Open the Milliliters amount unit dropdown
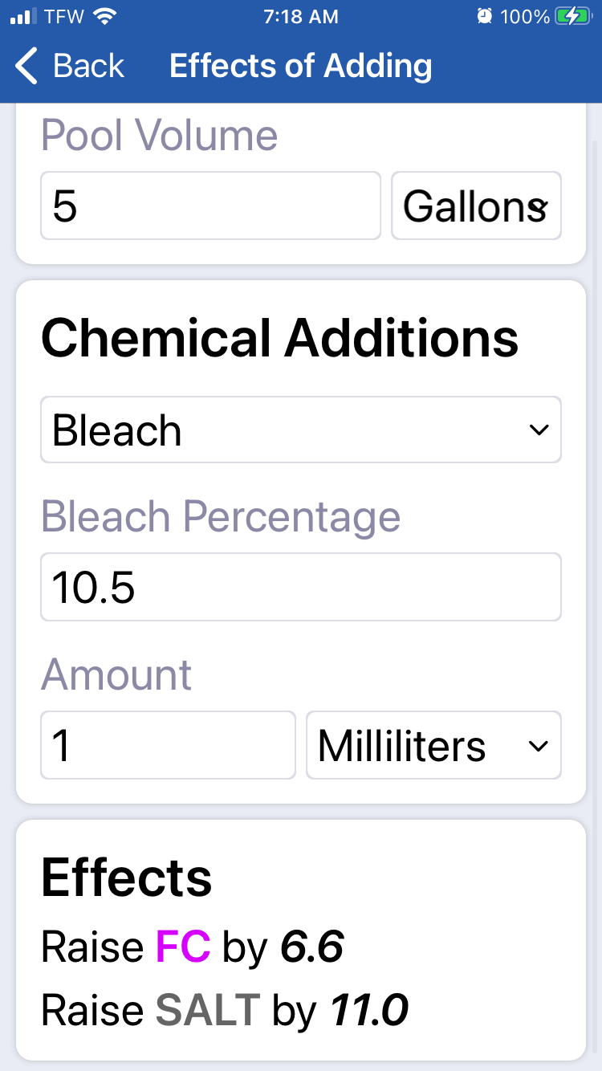 (433, 745)
